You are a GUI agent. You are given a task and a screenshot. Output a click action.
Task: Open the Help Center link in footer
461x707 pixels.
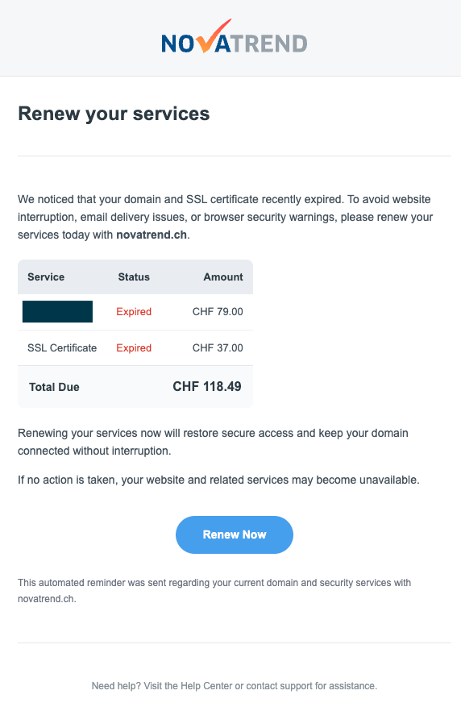click(206, 686)
